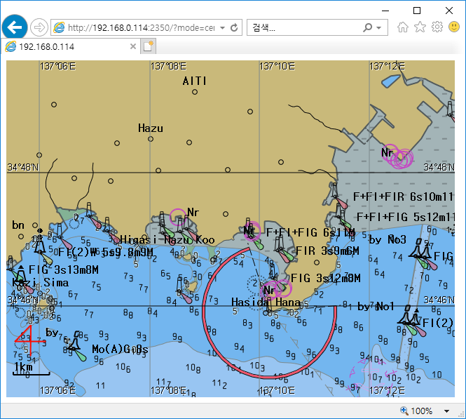
Task: Open a new tab
Action: coord(148,46)
